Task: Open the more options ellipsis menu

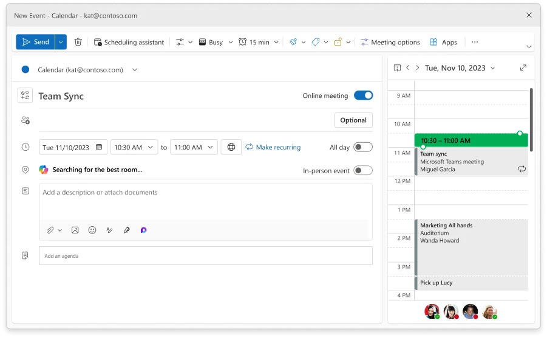Action: pos(475,42)
